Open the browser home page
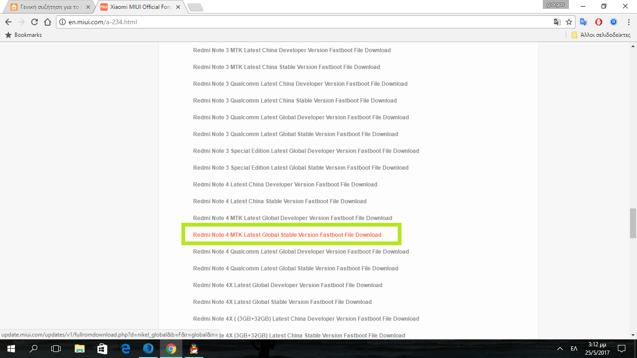Image resolution: width=637 pixels, height=358 pixels. (x=47, y=22)
